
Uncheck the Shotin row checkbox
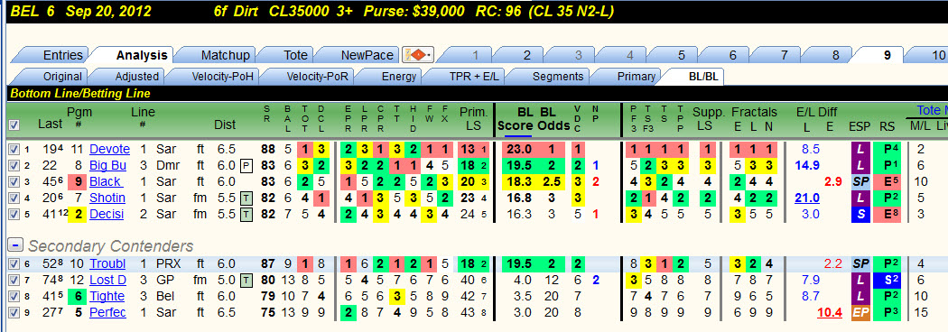pos(14,198)
